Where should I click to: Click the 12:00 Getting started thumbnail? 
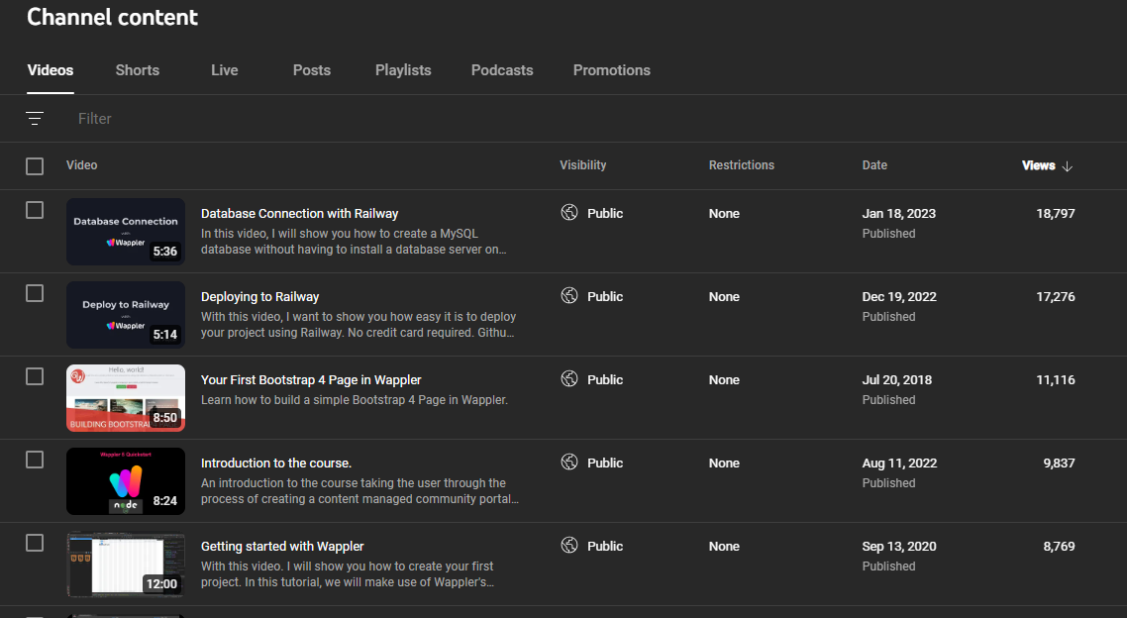click(126, 566)
